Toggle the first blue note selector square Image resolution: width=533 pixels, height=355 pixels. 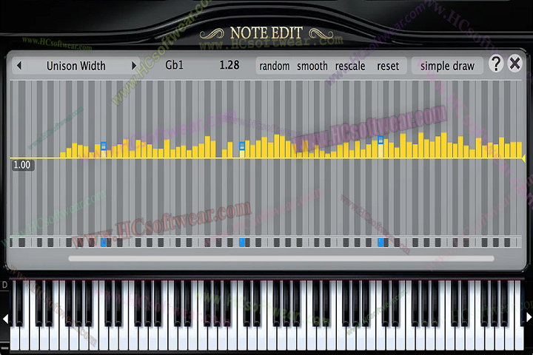pyautogui.click(x=104, y=243)
